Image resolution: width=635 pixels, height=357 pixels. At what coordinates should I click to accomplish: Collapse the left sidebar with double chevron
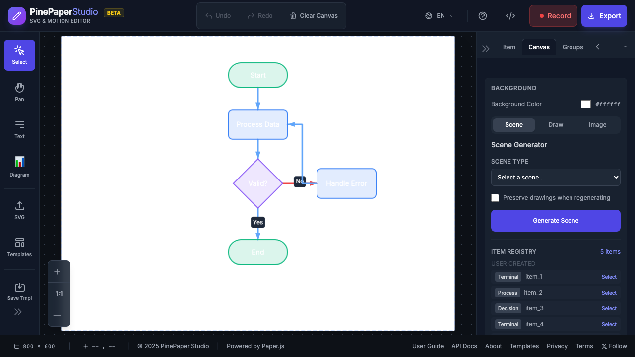18,312
